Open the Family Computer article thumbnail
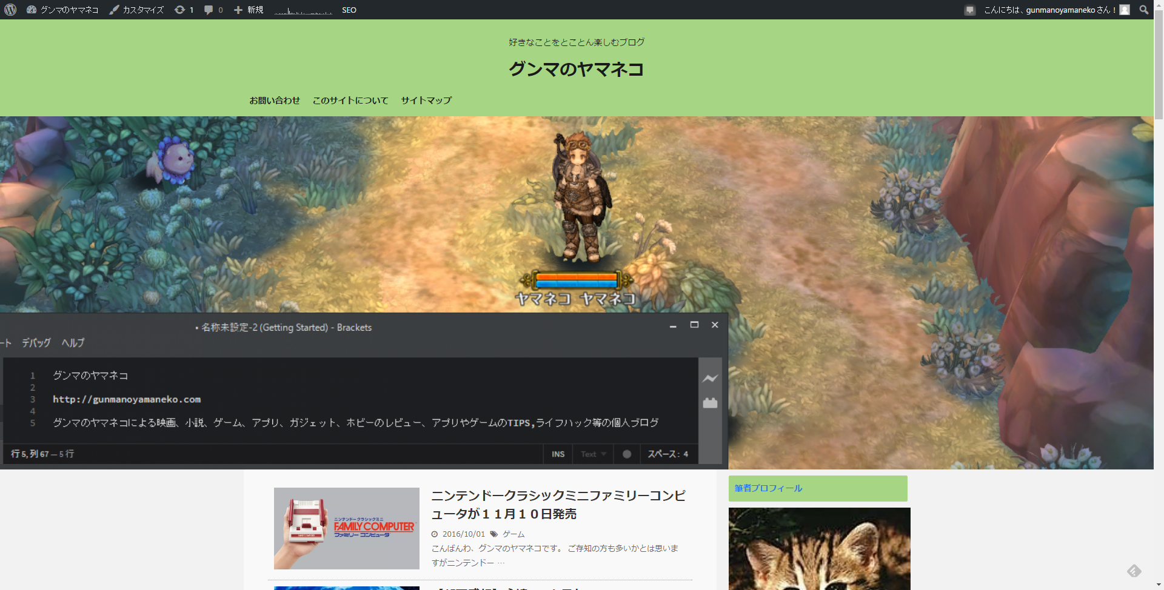The width and height of the screenshot is (1164, 590). (347, 528)
